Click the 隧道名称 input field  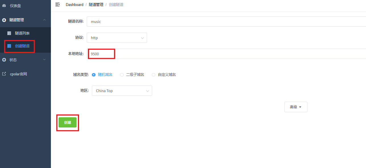(x=225, y=22)
